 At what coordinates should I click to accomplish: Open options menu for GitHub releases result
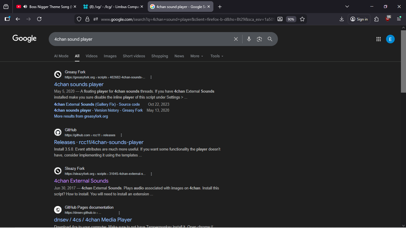coord(121,135)
